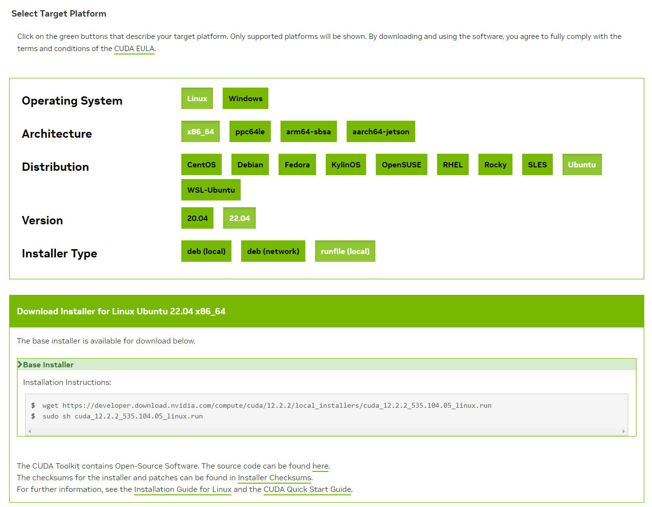
Task: Pick the Fedora distribution
Action: [x=297, y=164]
